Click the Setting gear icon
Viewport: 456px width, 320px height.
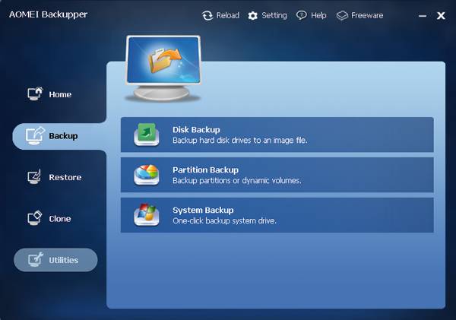253,16
